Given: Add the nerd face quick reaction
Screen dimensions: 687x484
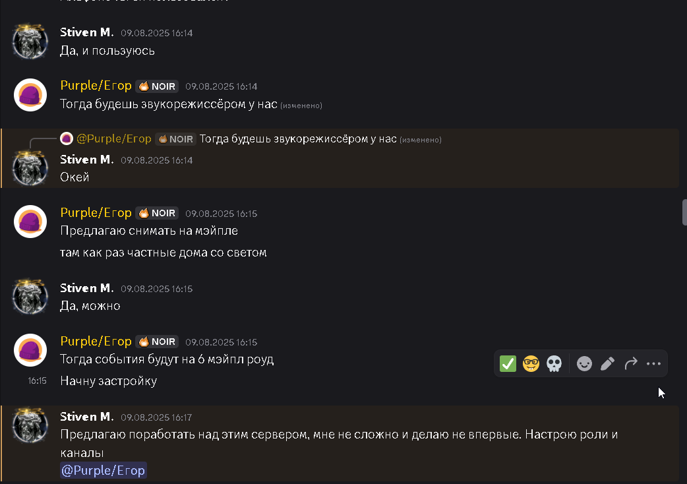Looking at the screenshot, I should (531, 363).
